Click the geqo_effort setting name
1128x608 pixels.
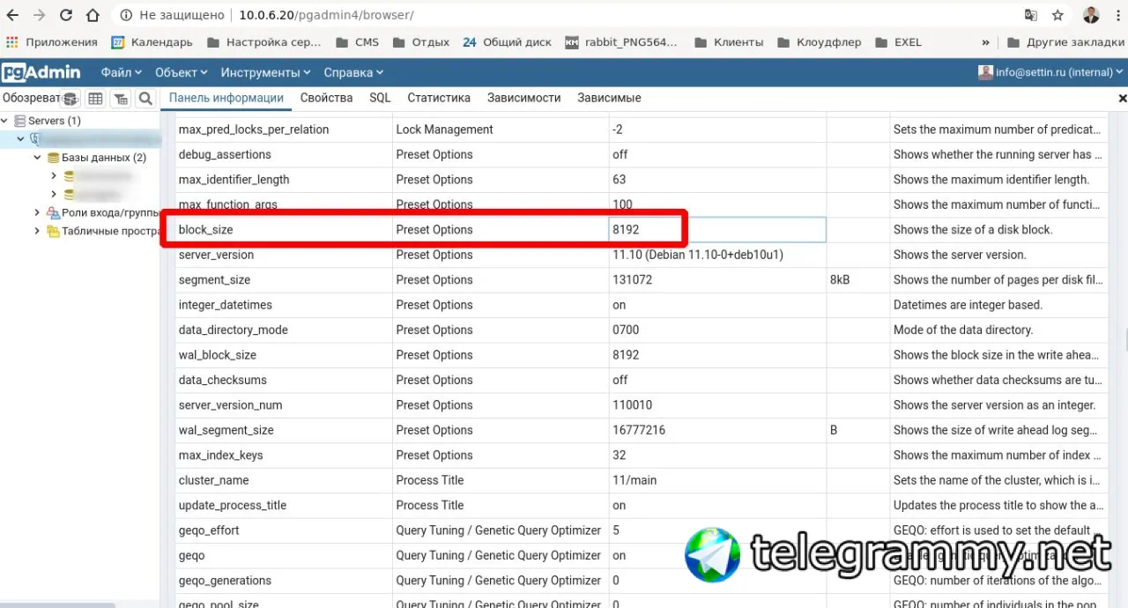(209, 530)
